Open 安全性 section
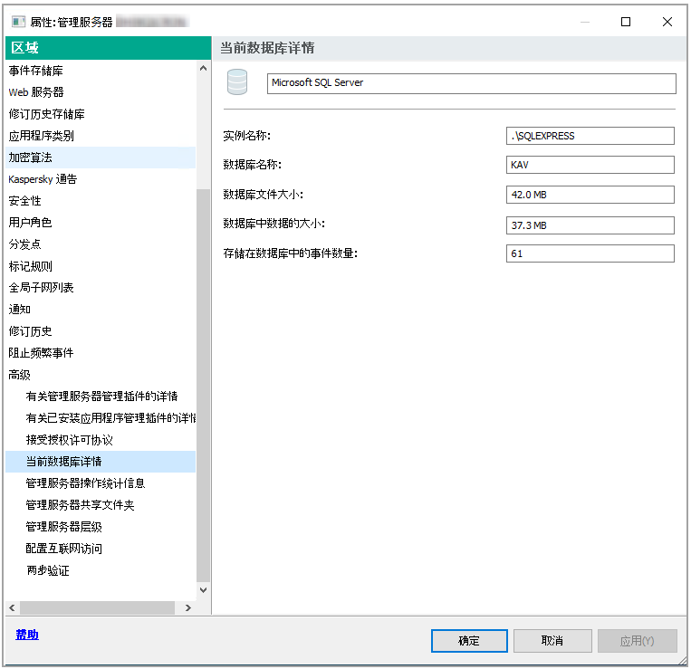Viewport: 691px width, 669px height. pyautogui.click(x=101, y=201)
